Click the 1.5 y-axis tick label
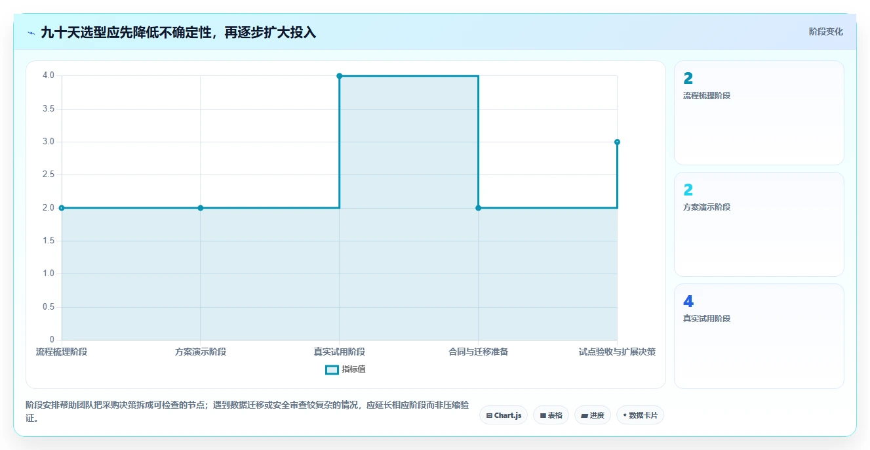This screenshot has width=870, height=450. (49, 241)
